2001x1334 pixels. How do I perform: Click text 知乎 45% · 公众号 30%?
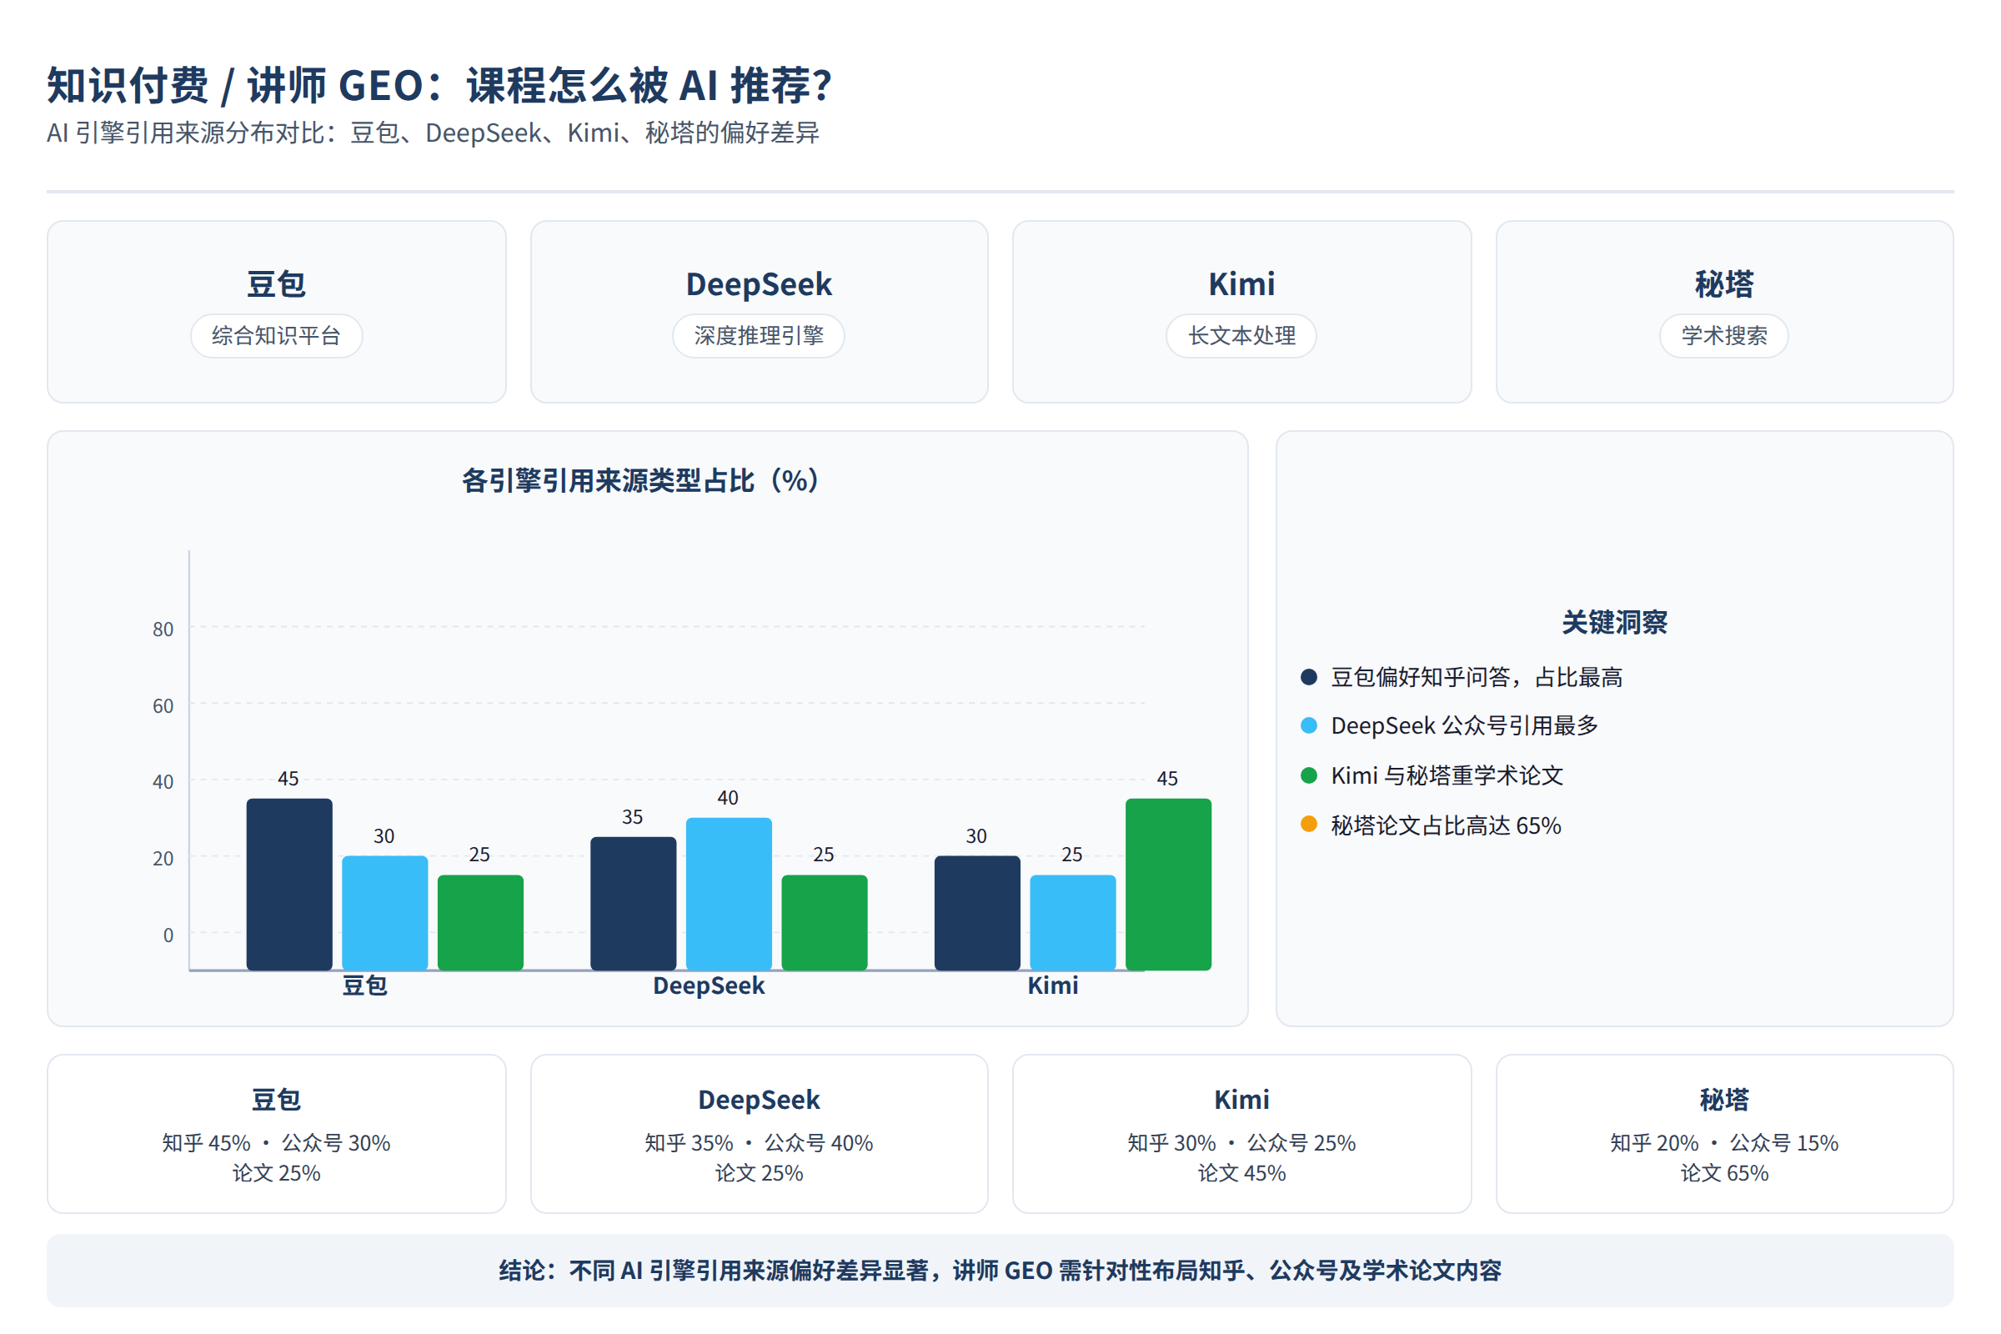tap(277, 1142)
